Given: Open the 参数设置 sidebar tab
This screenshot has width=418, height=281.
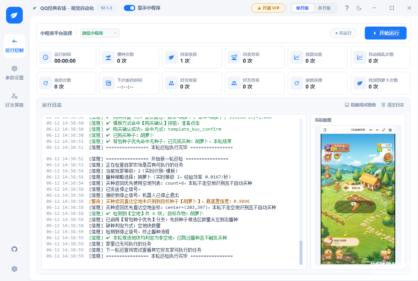Looking at the screenshot, I should [x=14, y=73].
